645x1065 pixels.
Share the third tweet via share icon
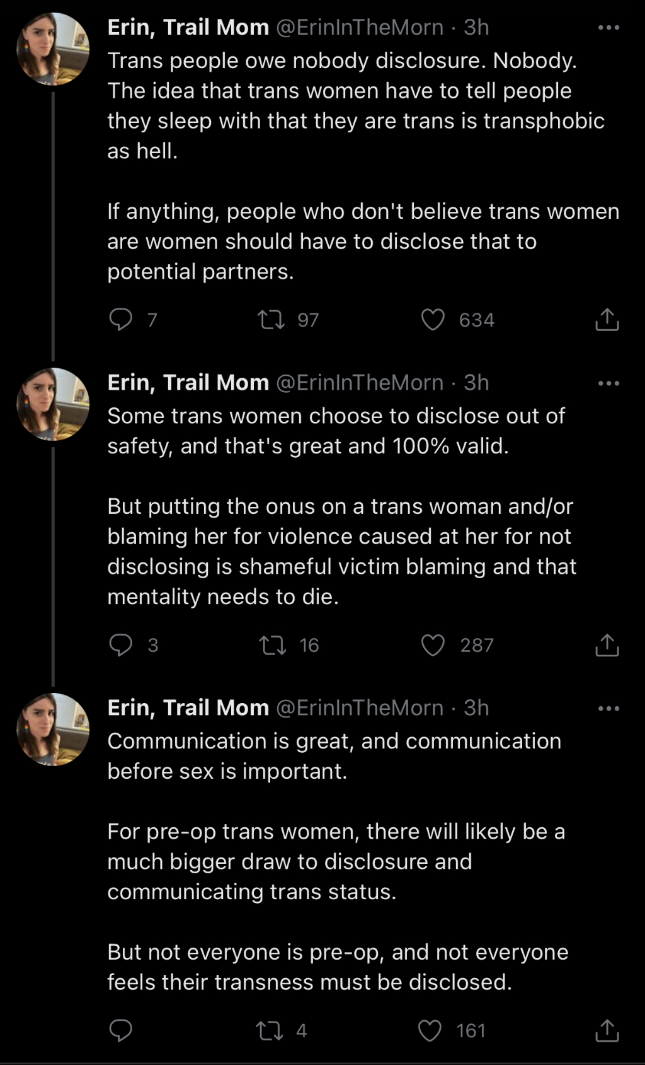coord(607,1030)
